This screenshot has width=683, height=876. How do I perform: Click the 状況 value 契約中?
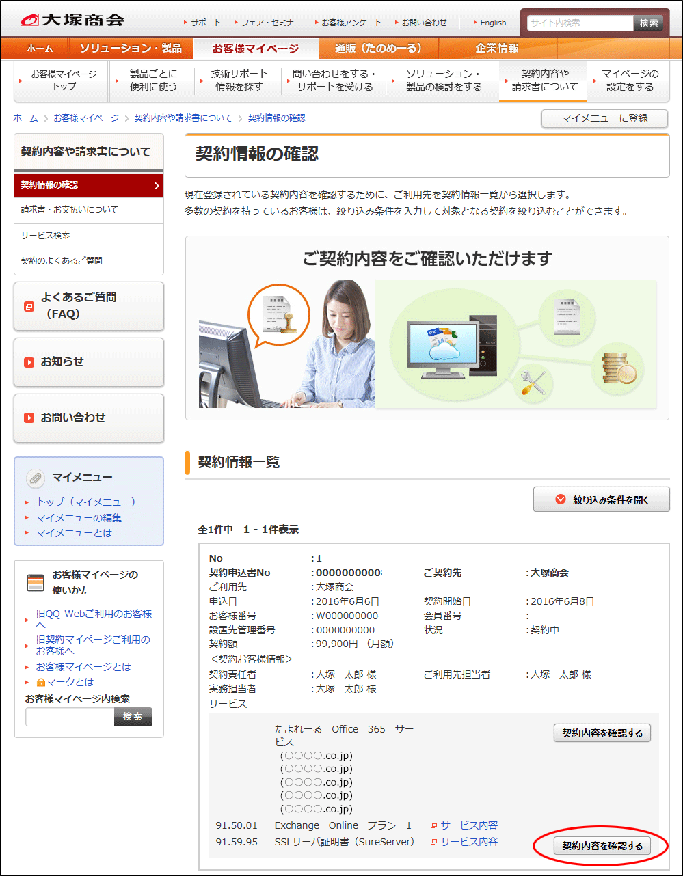pyautogui.click(x=545, y=630)
